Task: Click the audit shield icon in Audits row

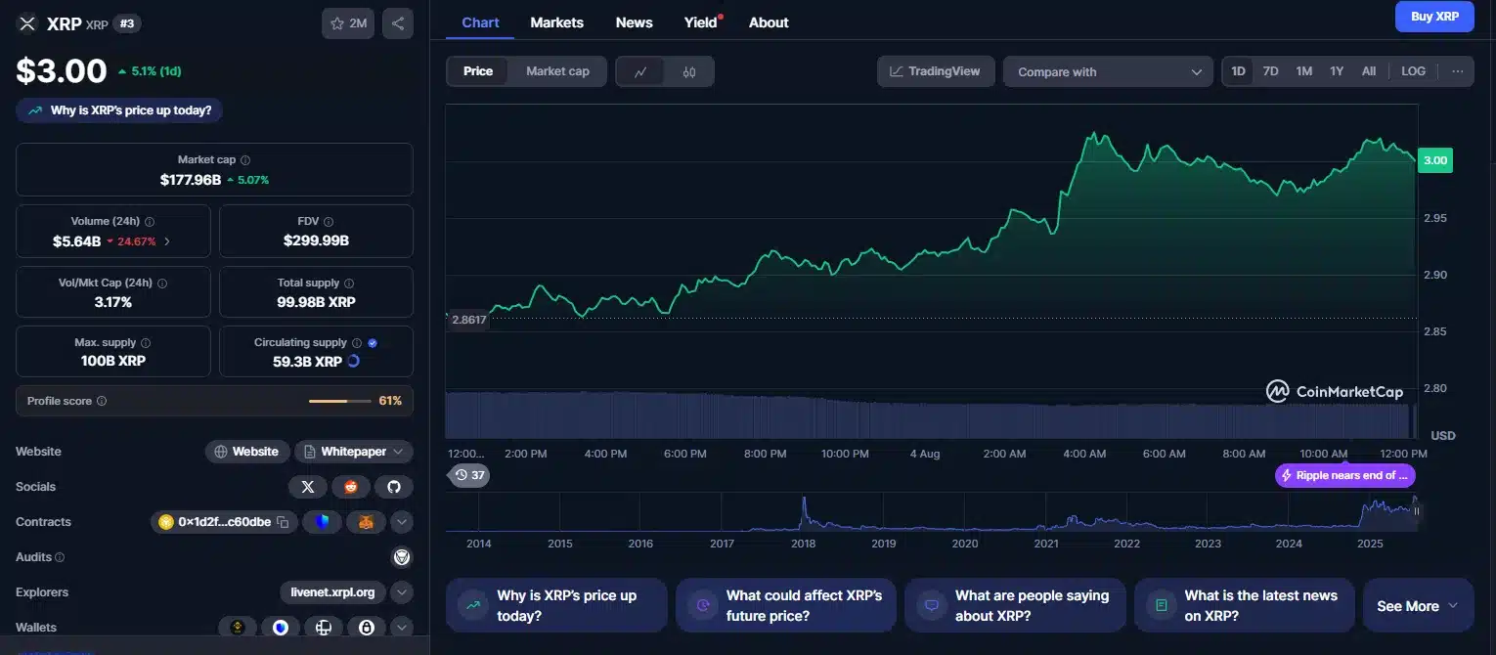Action: pos(401,557)
